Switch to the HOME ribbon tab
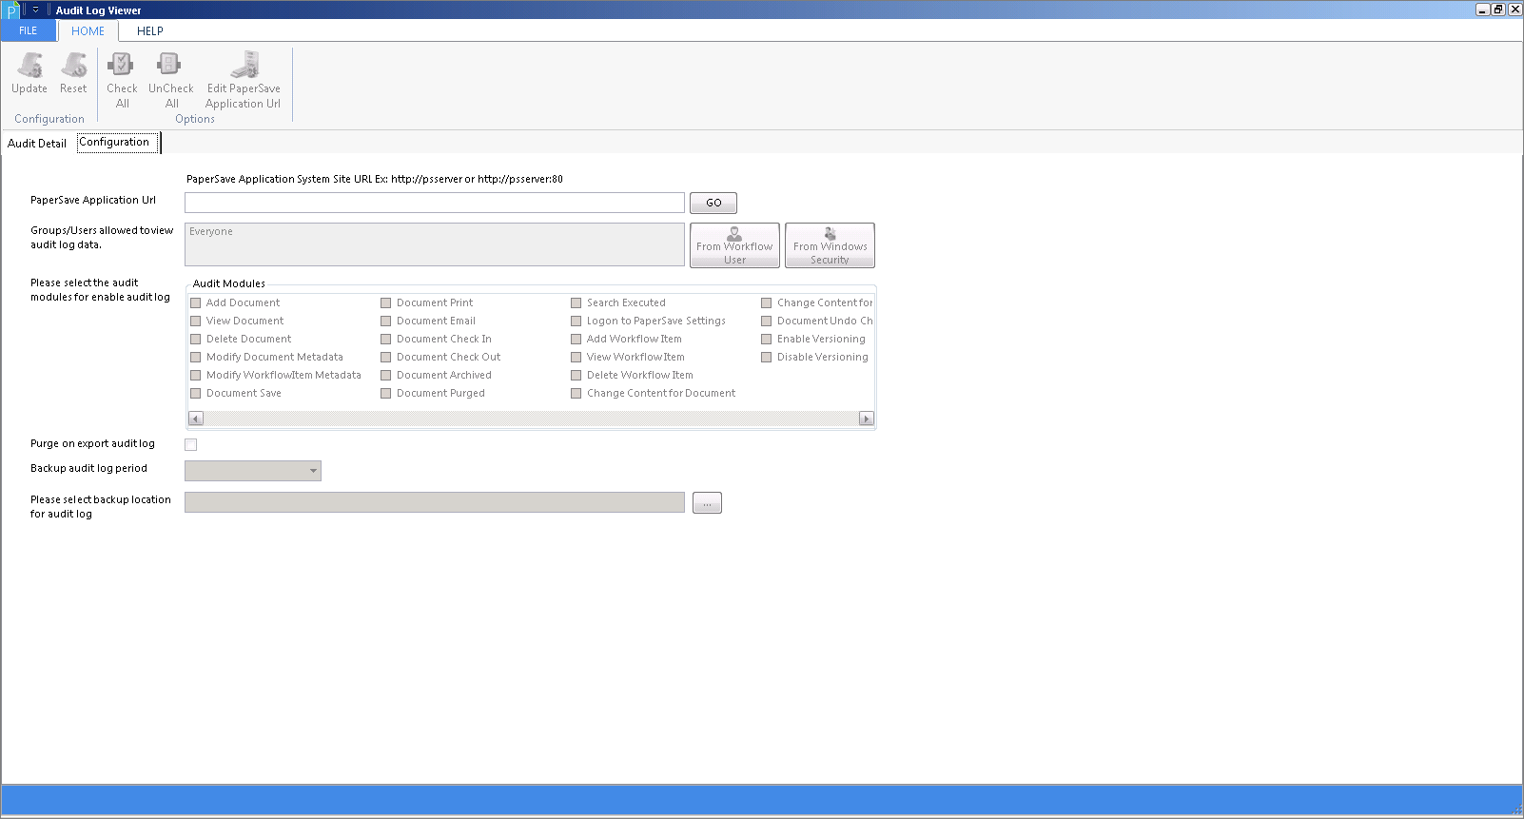The width and height of the screenshot is (1524, 819). coord(88,30)
